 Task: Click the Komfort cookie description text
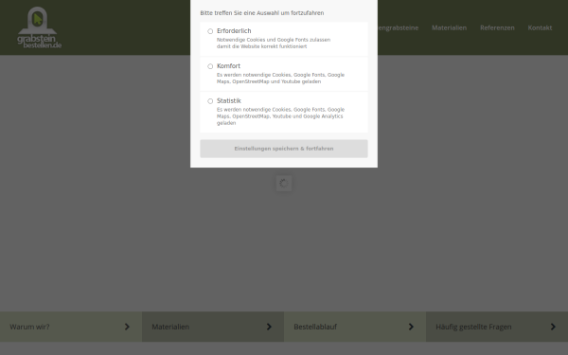coord(280,79)
